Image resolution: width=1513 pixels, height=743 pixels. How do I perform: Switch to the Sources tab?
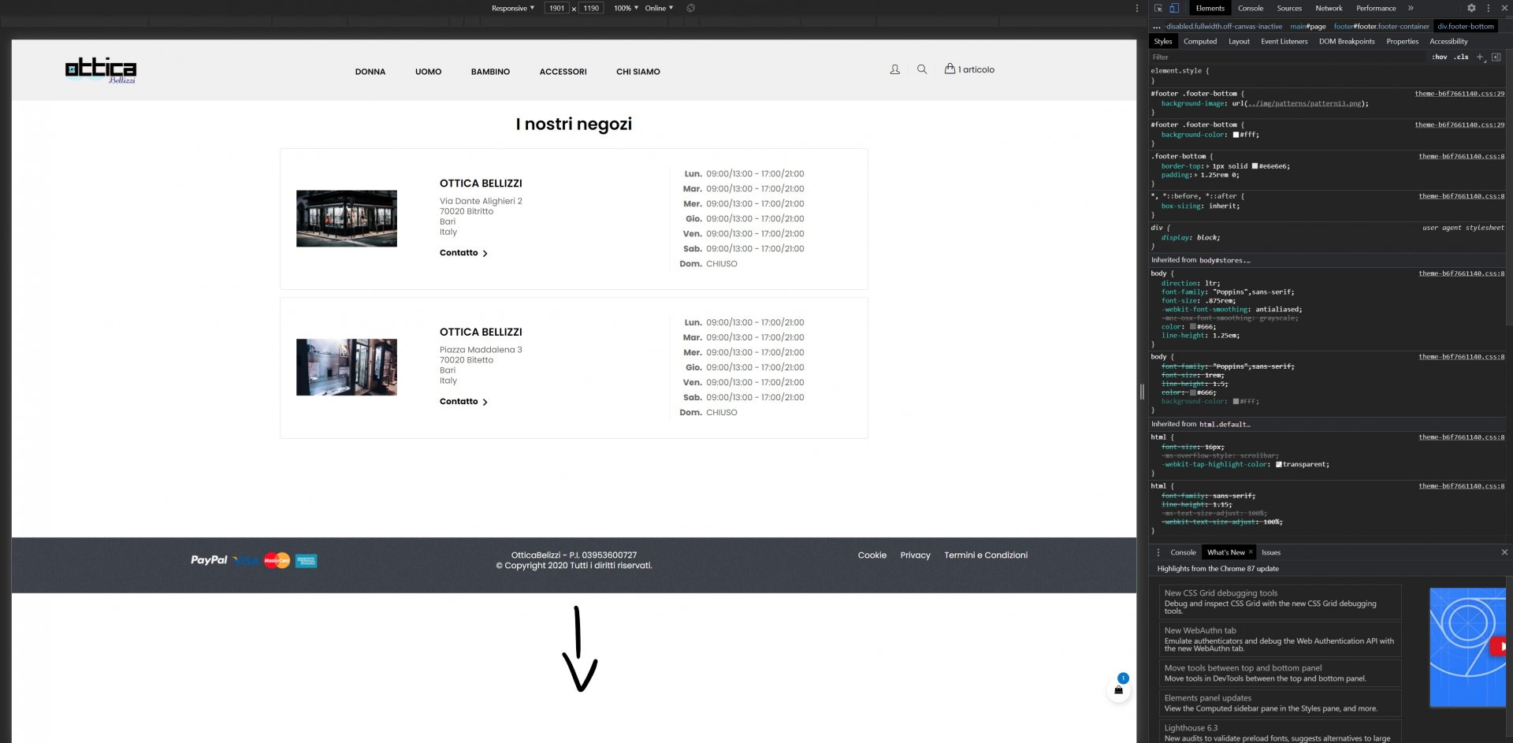(1289, 8)
